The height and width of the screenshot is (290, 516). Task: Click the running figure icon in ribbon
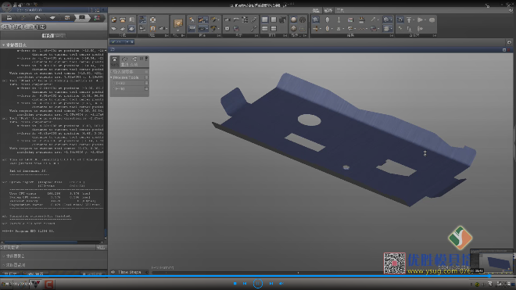(x=192, y=20)
